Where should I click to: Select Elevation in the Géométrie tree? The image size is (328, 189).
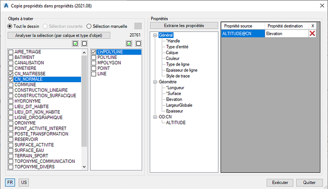click(x=174, y=100)
